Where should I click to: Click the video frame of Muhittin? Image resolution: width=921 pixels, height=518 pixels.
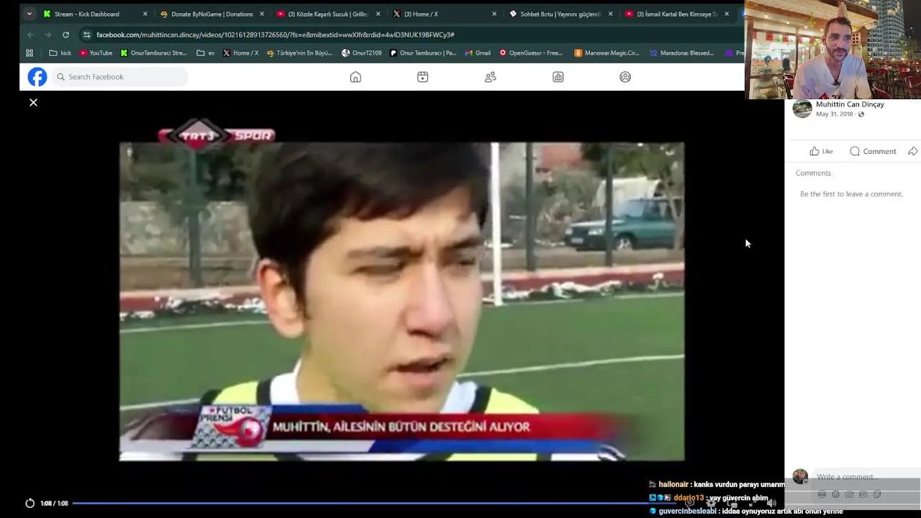401,301
